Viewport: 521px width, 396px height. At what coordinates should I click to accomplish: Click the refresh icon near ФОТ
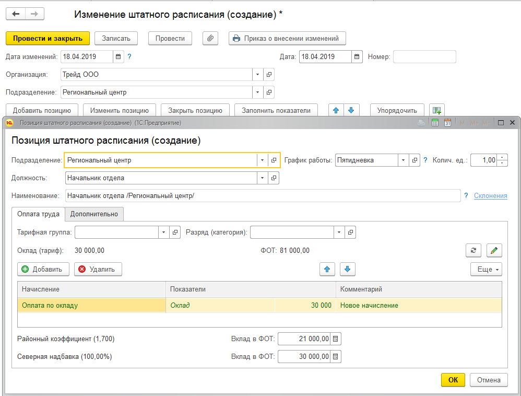473,250
